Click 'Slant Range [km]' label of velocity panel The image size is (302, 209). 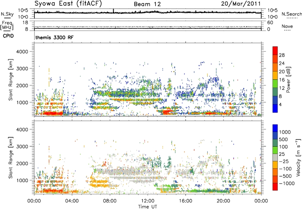[11, 158]
